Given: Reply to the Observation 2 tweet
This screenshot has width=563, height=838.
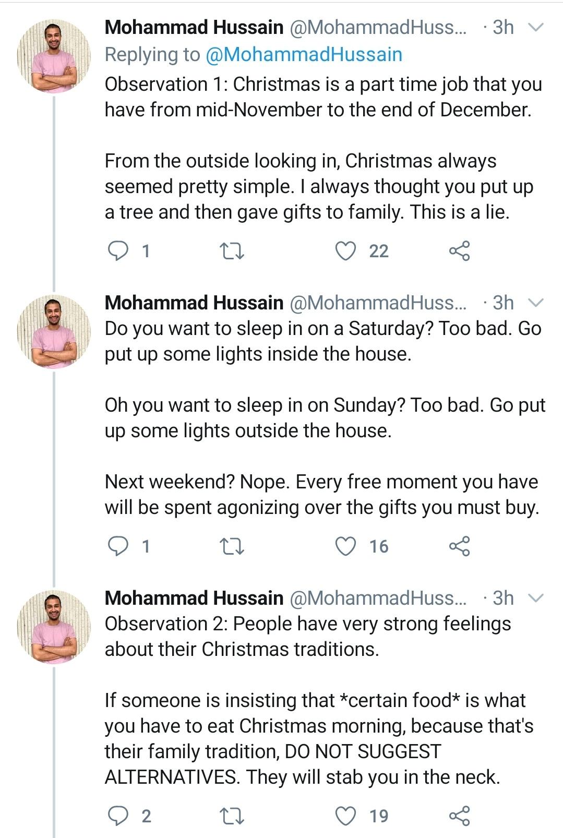Looking at the screenshot, I should (x=118, y=816).
